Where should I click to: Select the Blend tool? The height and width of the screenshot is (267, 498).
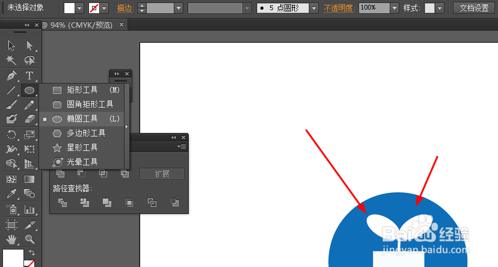click(29, 194)
